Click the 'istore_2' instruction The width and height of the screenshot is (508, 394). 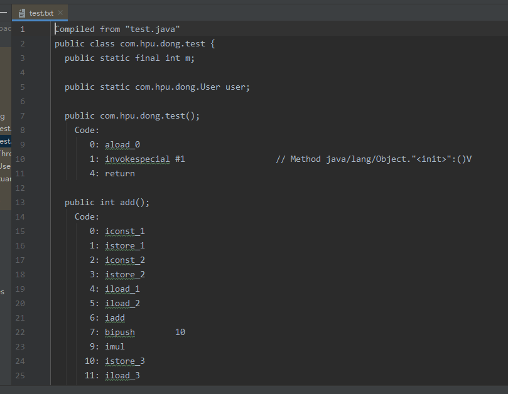(x=125, y=275)
